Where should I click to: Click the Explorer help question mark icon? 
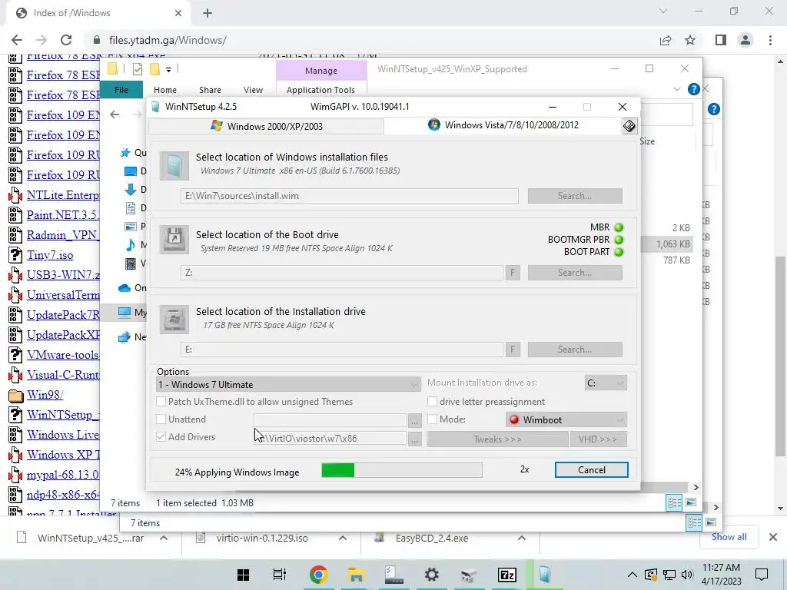[x=694, y=89]
